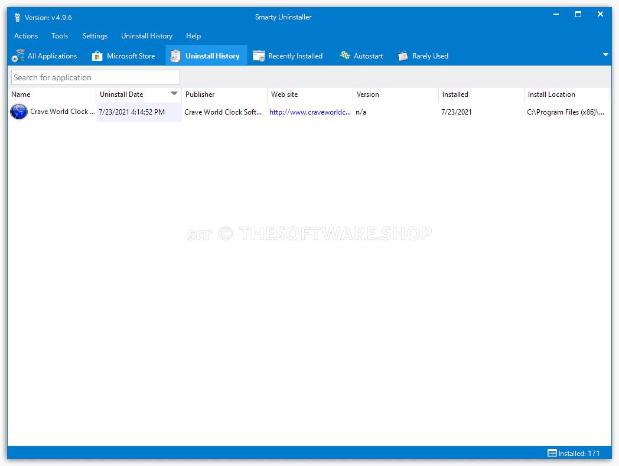
Task: Click the Smarty Uninstaller app icon in title bar
Action: [17, 17]
